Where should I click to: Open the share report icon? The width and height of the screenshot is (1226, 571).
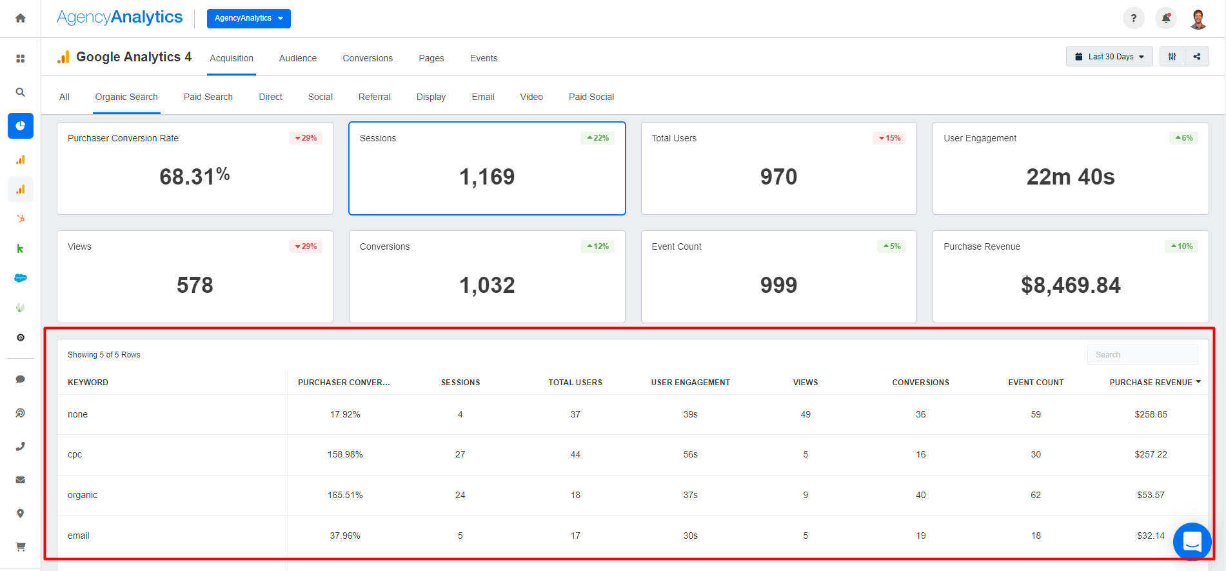[1197, 57]
